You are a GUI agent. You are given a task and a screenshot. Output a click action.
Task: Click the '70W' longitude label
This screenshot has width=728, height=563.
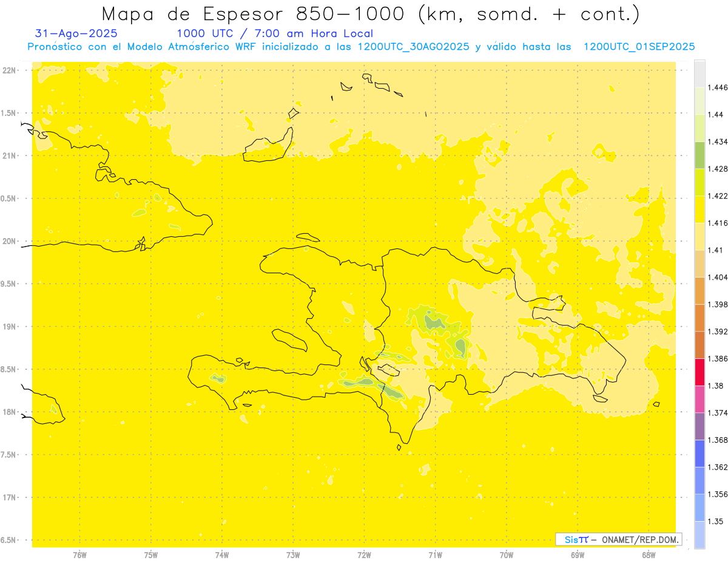(x=507, y=555)
